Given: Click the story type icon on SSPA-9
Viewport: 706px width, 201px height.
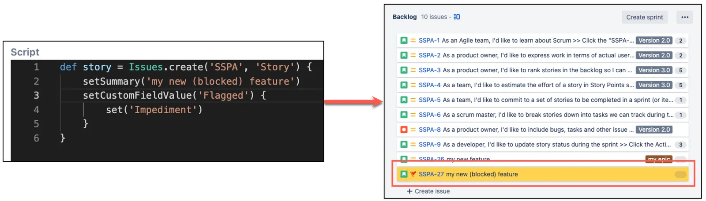Looking at the screenshot, I should tap(404, 145).
